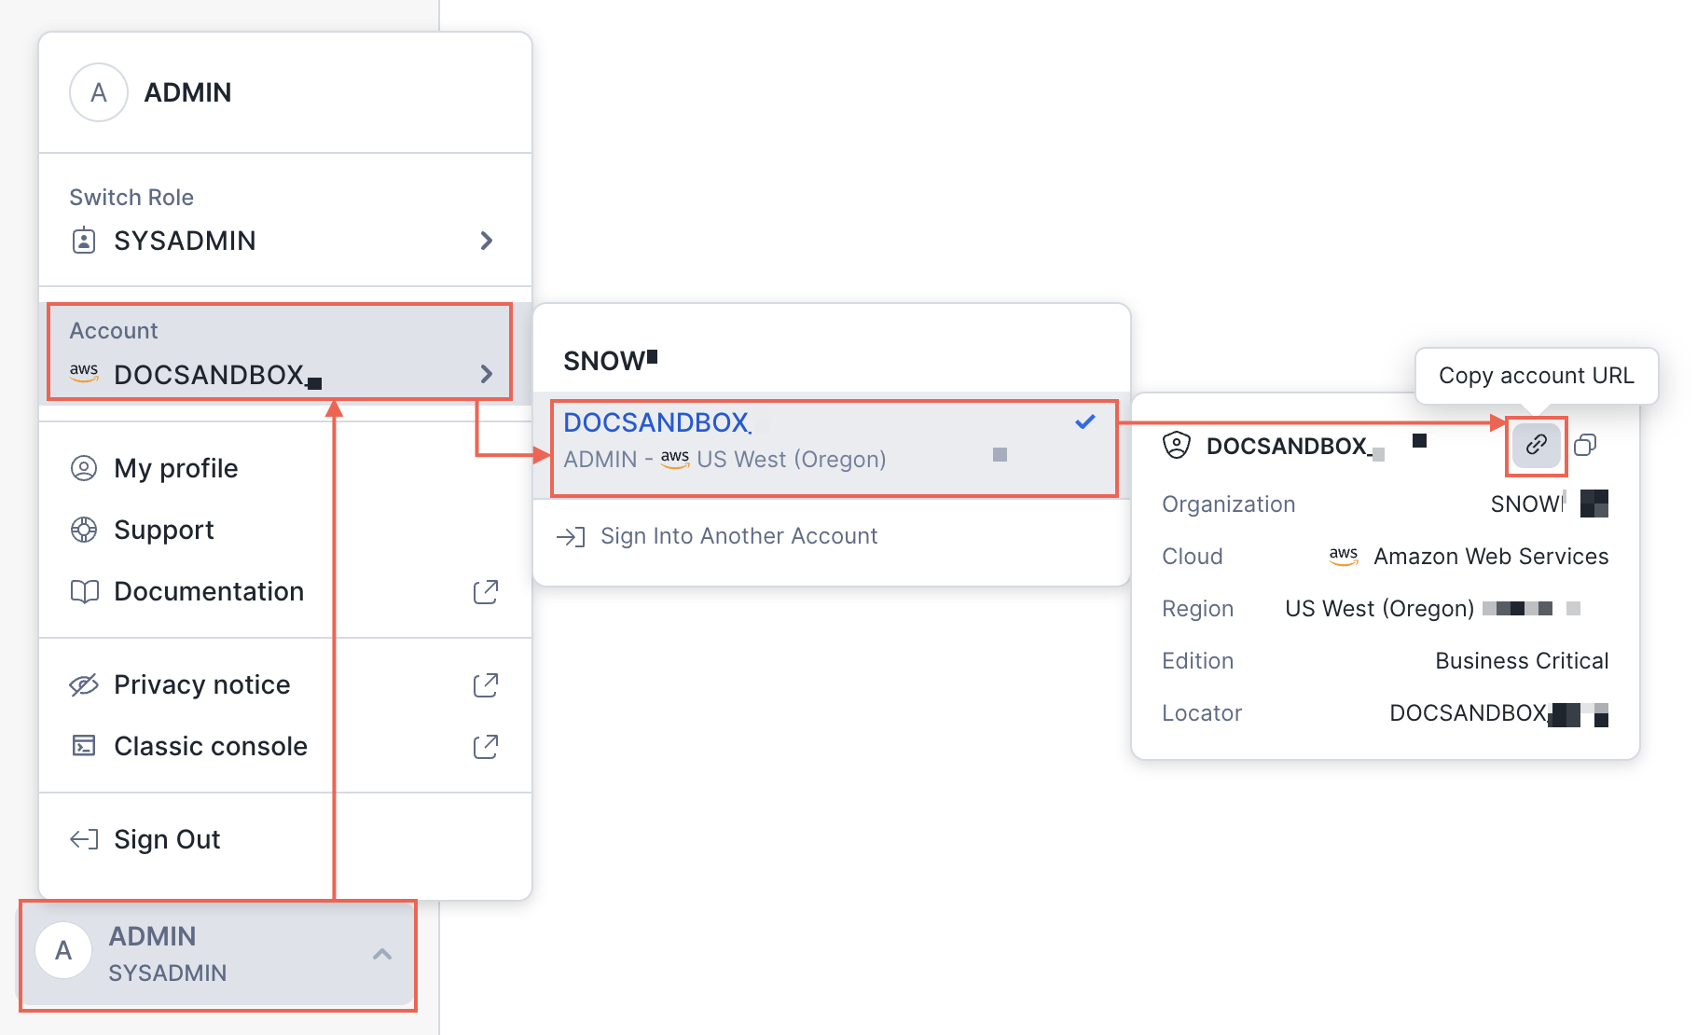Click the checkmark on the DOCSANDBOX account row
Viewport: 1697px width, 1035px height.
click(x=1084, y=421)
